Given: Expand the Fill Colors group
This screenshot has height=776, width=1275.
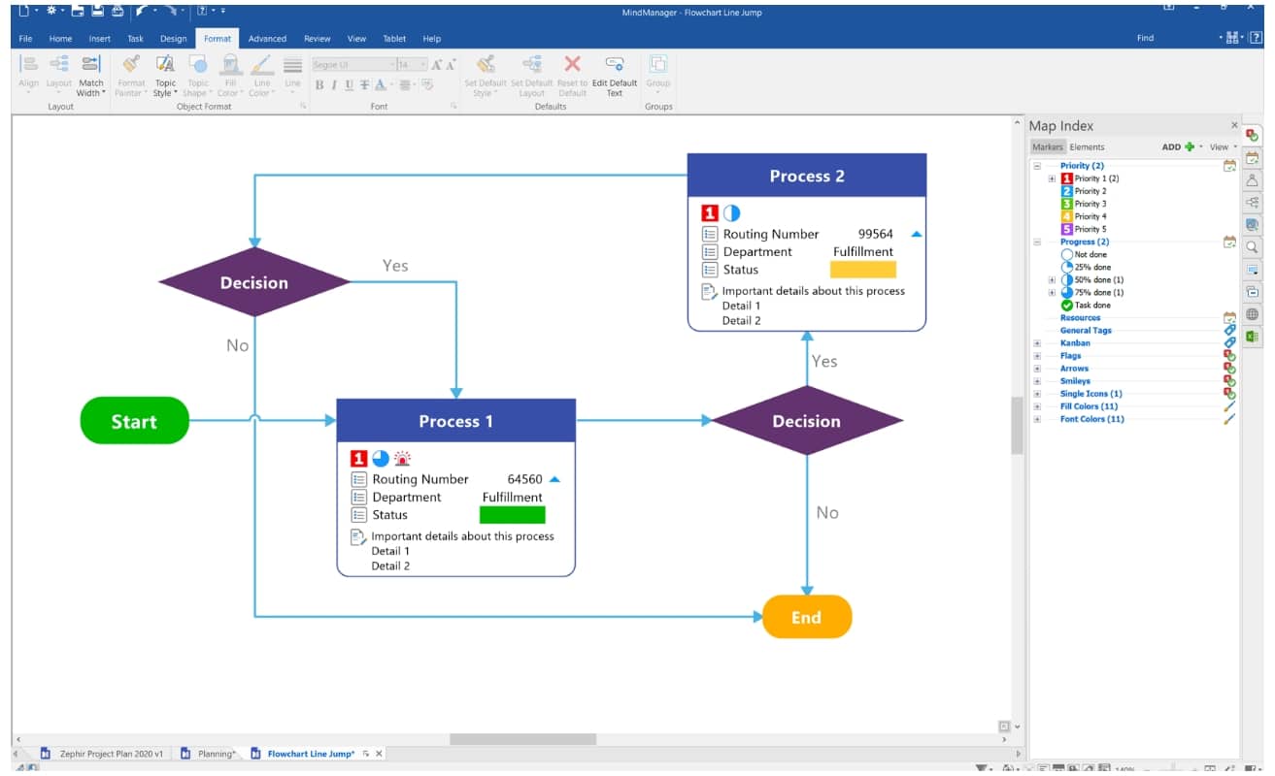Looking at the screenshot, I should pos(1037,406).
